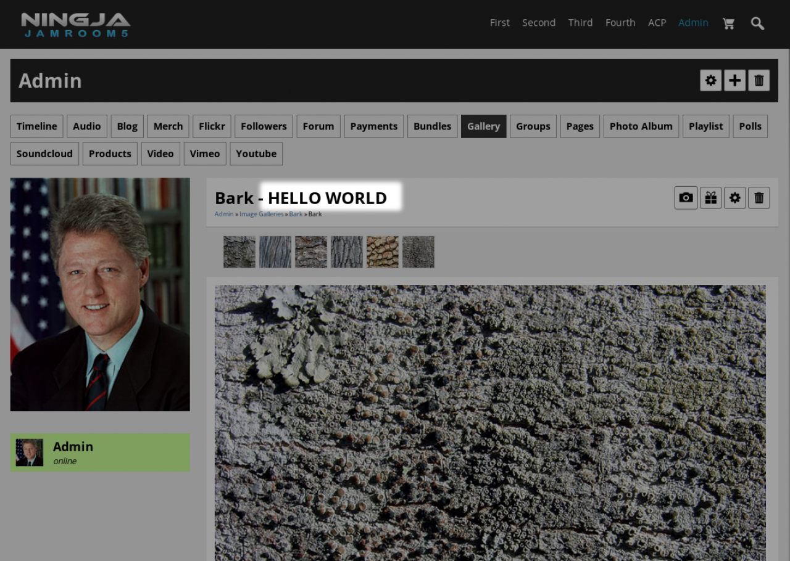Screen dimensions: 790x561
Task: Click the gift icon in gallery header
Action: point(711,198)
